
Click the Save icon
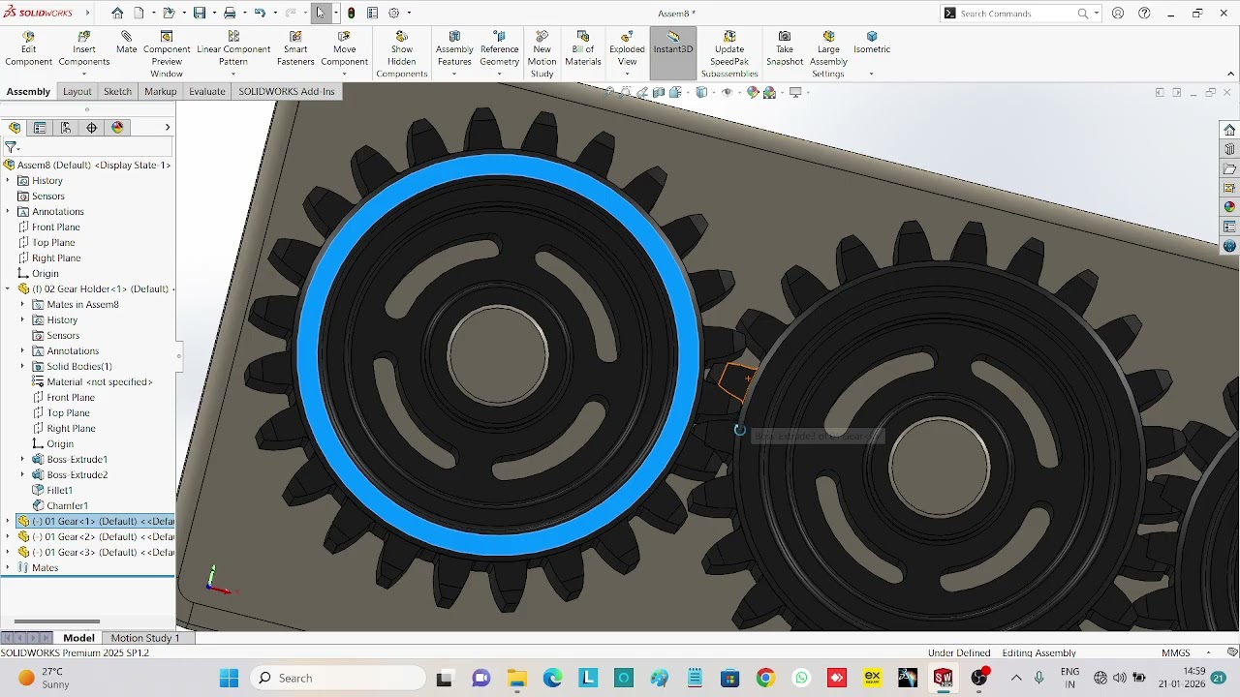point(200,13)
